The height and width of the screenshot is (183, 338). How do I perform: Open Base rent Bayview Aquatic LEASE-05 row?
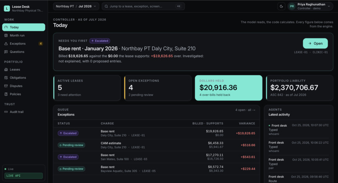click(x=156, y=169)
